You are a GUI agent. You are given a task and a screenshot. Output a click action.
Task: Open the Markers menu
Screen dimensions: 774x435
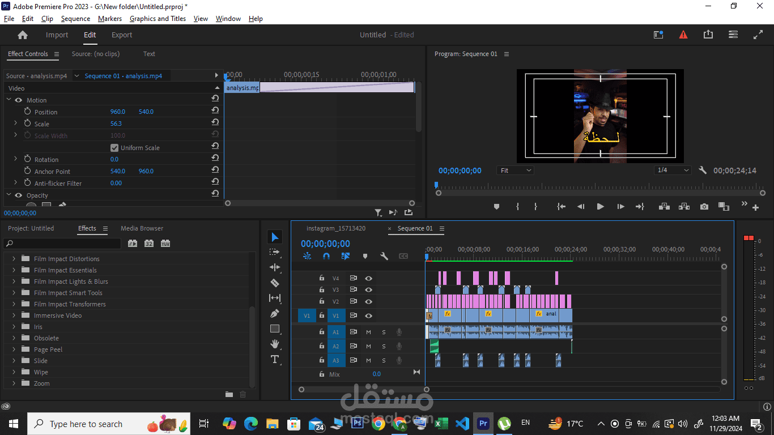110,19
